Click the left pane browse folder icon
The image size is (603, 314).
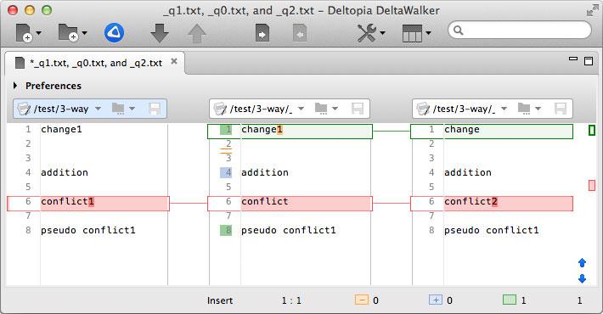click(x=118, y=109)
